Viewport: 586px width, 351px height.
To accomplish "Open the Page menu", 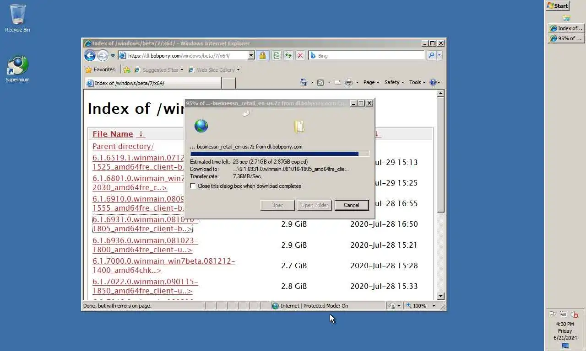I will [371, 82].
